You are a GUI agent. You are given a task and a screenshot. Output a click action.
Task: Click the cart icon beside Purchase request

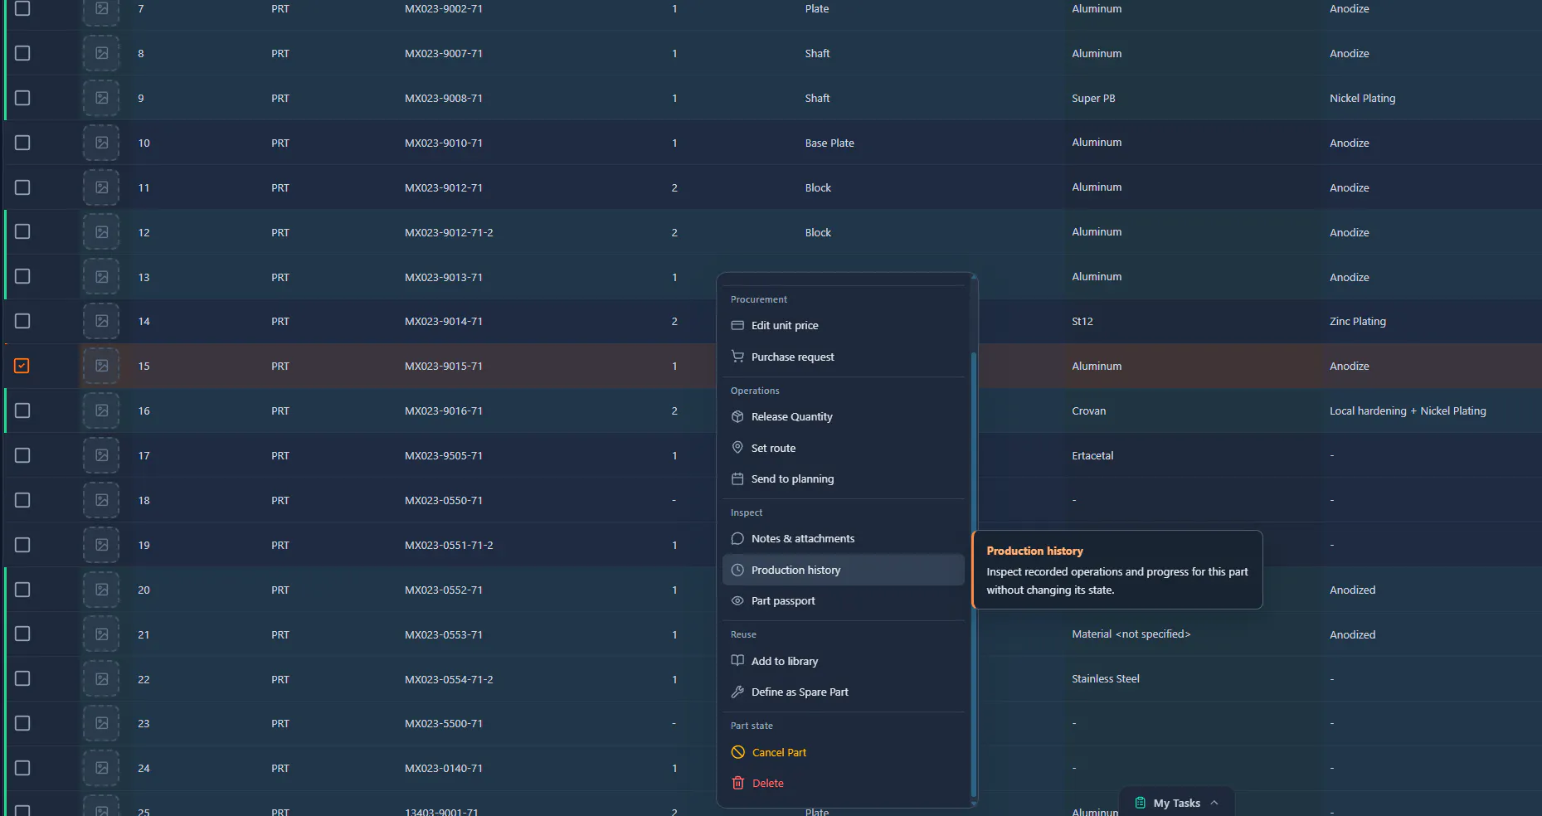tap(737, 357)
